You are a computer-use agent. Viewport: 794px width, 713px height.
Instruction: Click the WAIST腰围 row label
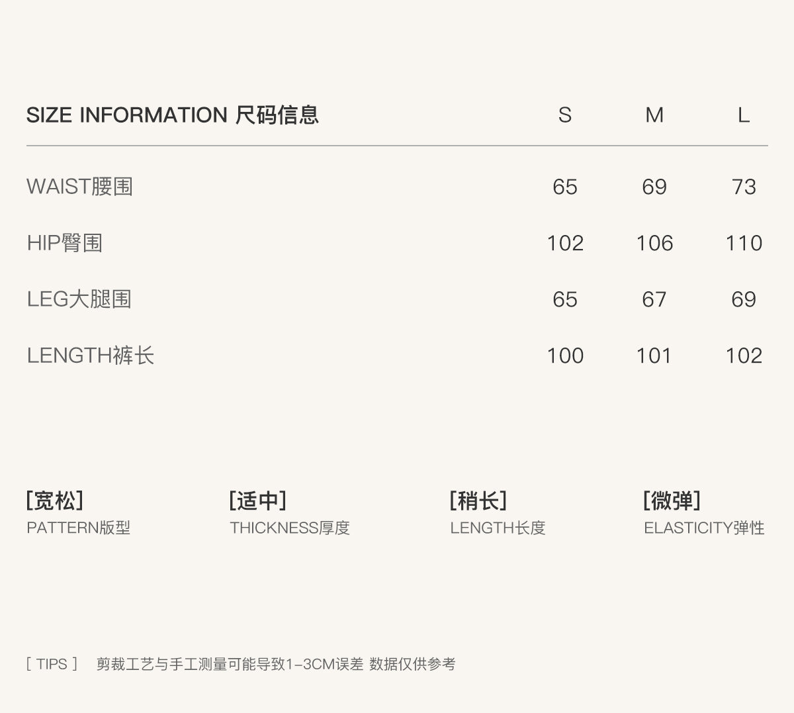coord(79,187)
